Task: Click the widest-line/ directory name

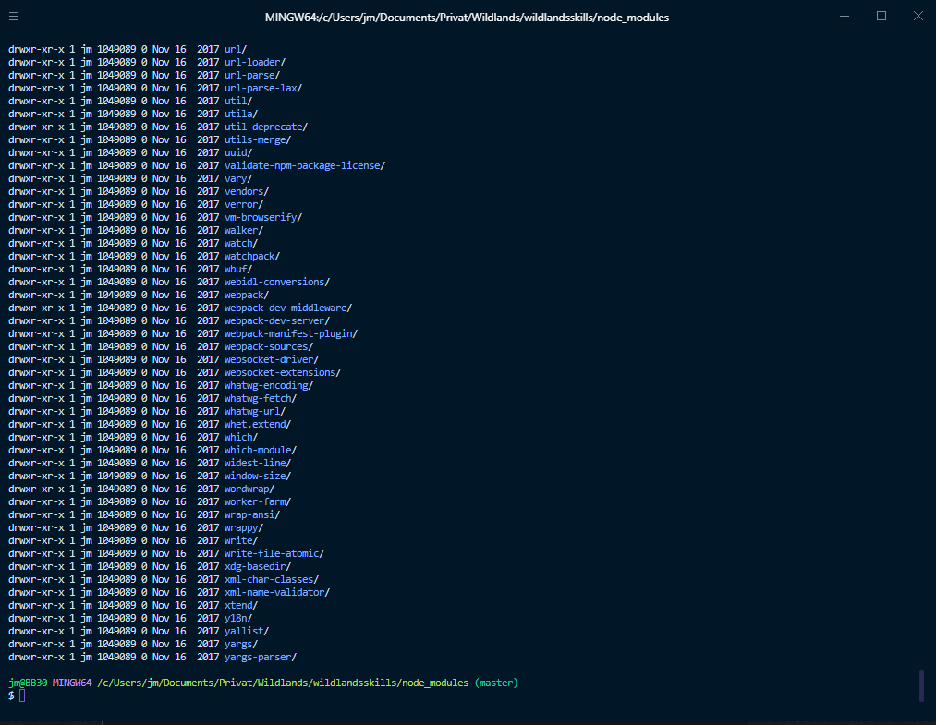Action: point(258,463)
